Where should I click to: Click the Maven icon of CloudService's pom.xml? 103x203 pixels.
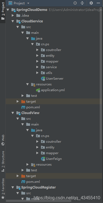point(23,107)
